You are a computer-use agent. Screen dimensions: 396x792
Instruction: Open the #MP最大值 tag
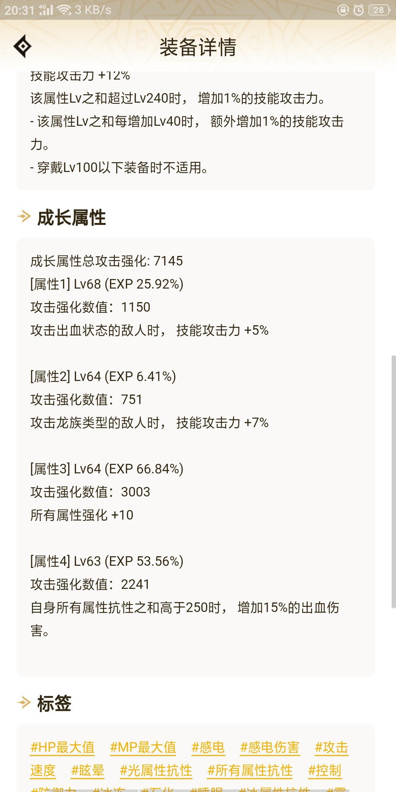tap(143, 747)
